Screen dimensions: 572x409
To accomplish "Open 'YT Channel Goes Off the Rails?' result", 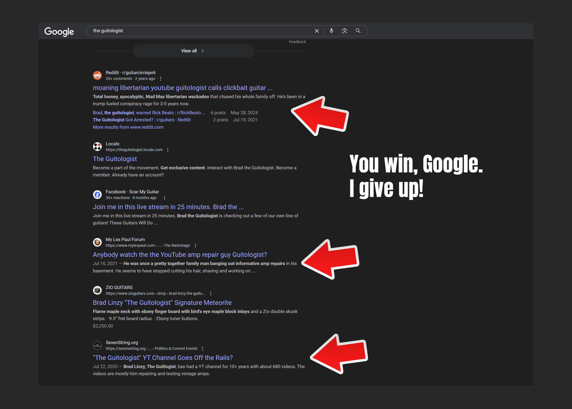I will point(163,358).
